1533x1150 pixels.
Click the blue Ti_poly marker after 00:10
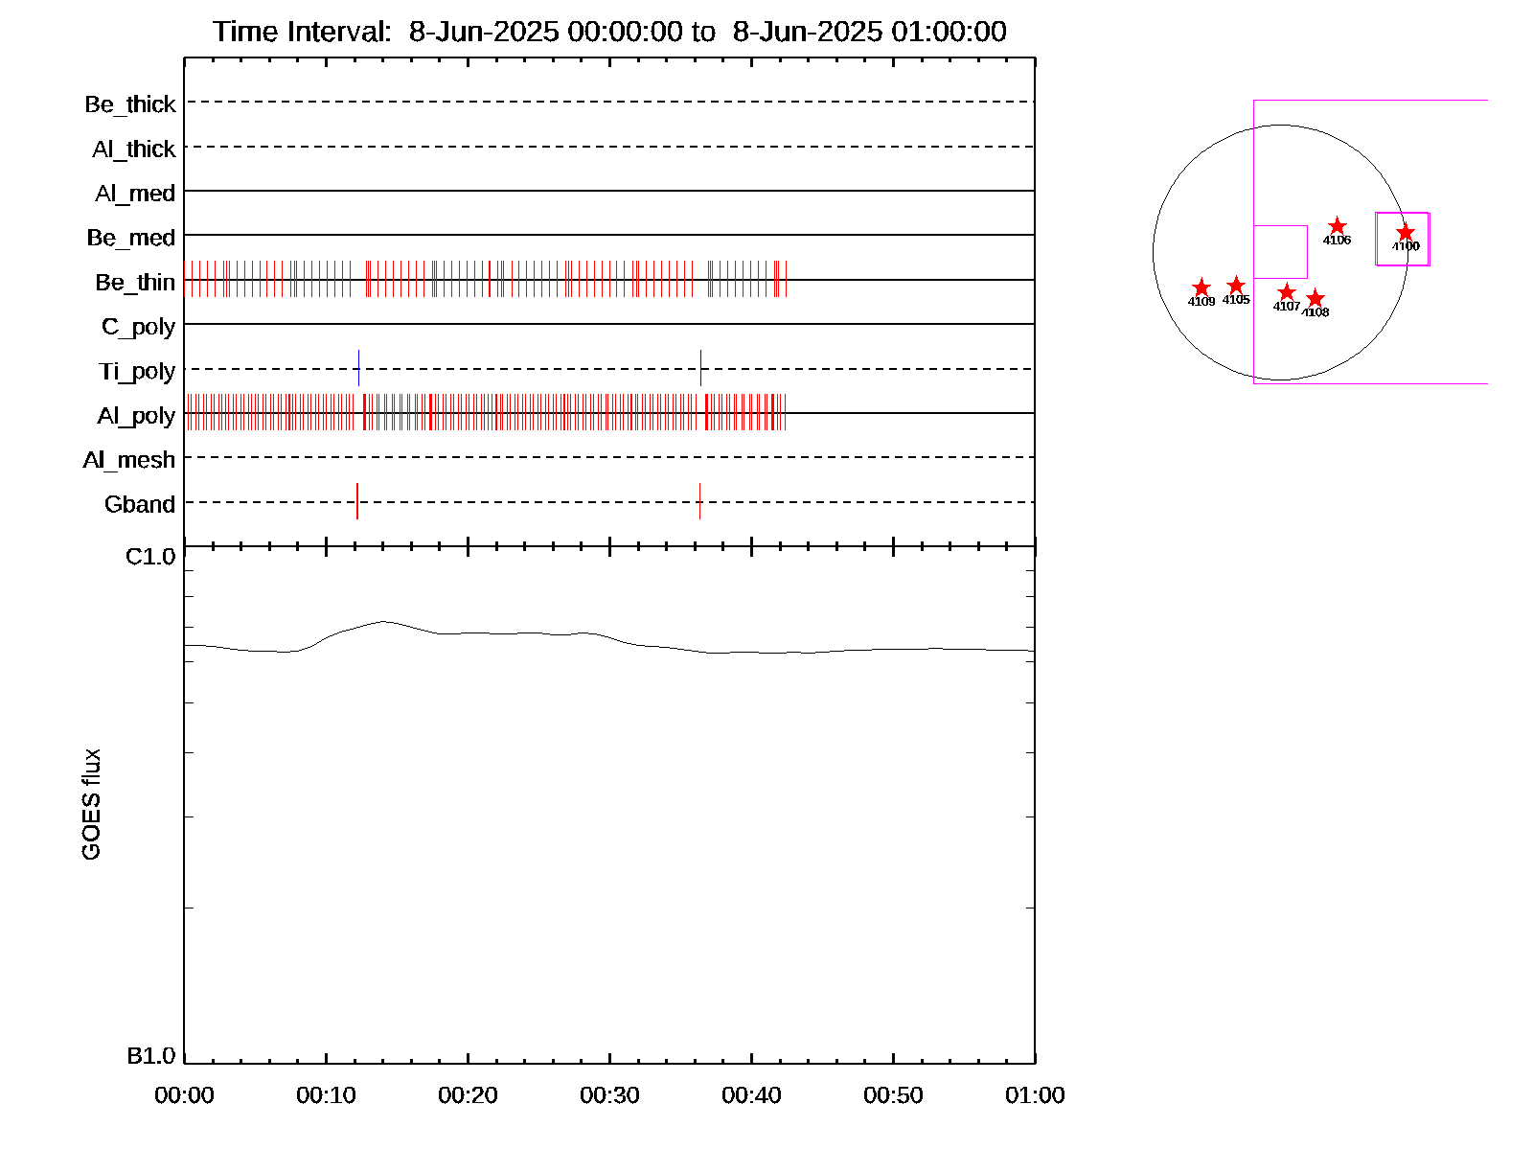pyautogui.click(x=358, y=368)
